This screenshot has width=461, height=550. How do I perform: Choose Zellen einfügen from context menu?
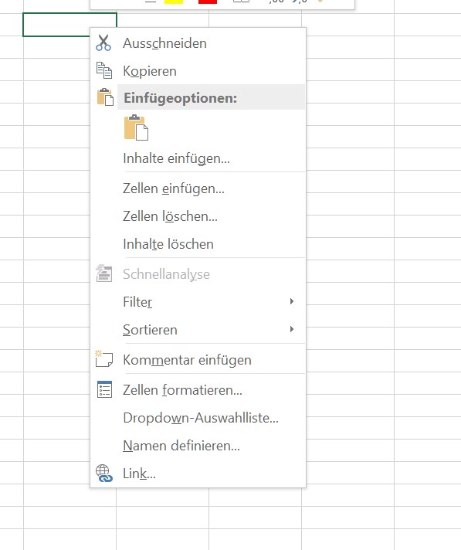click(174, 188)
